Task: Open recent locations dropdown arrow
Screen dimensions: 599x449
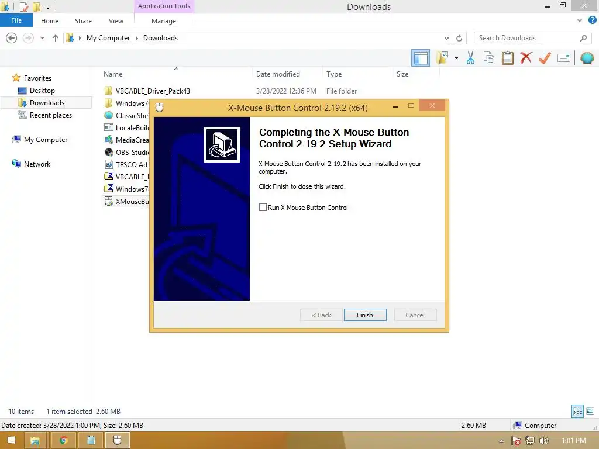Action: click(x=42, y=38)
